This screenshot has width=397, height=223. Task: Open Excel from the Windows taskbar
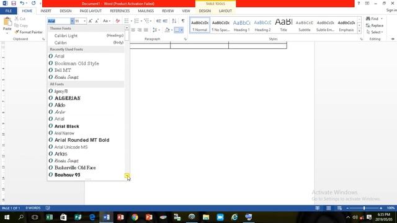tap(50, 217)
